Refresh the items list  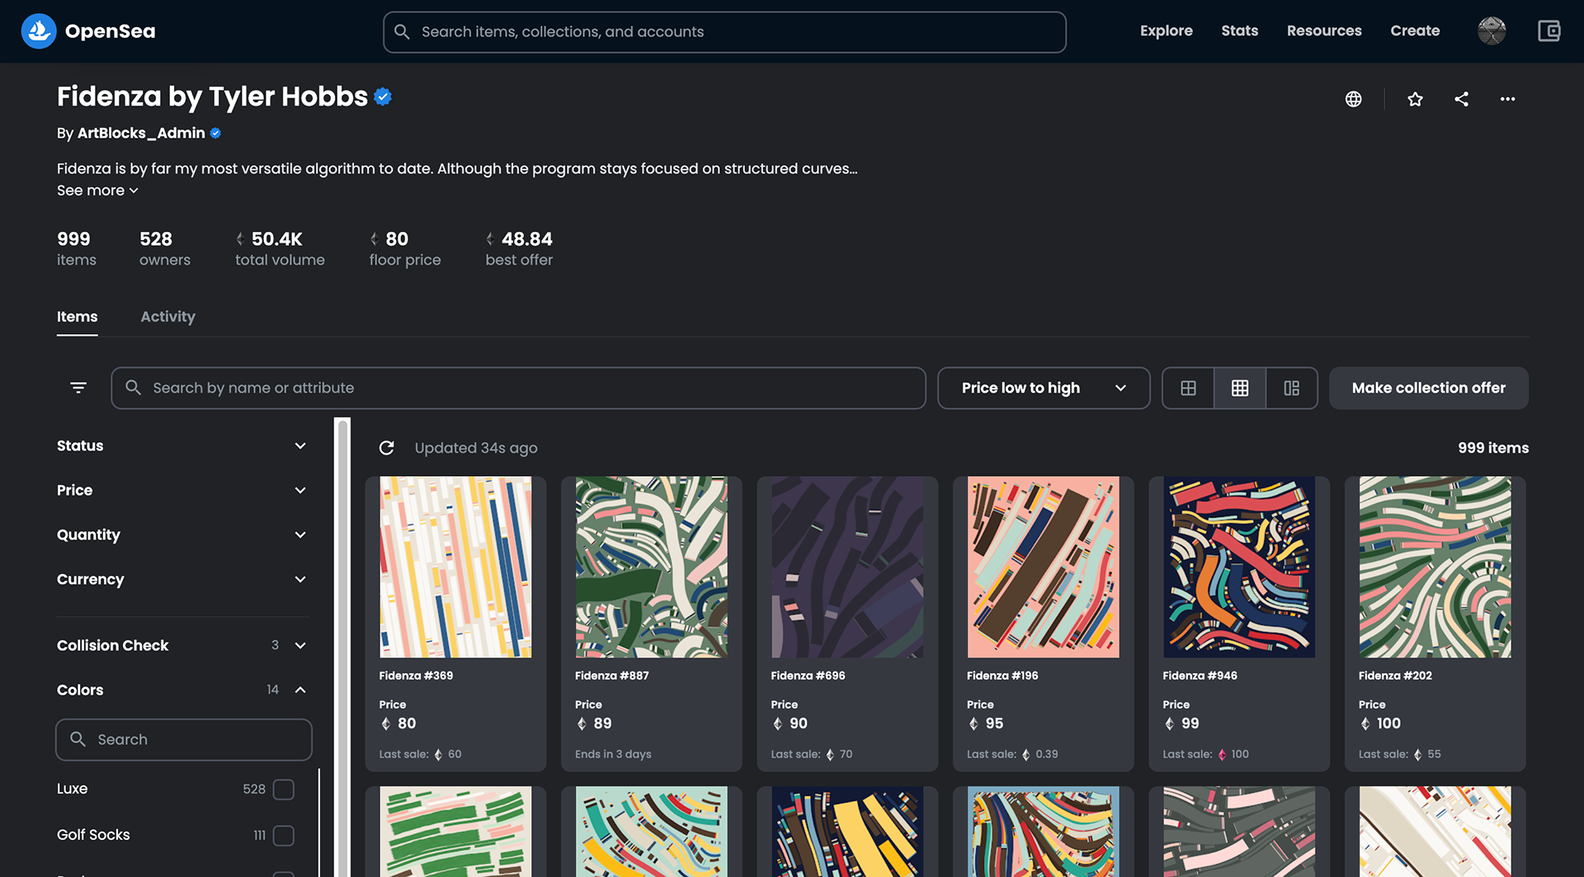pos(386,448)
